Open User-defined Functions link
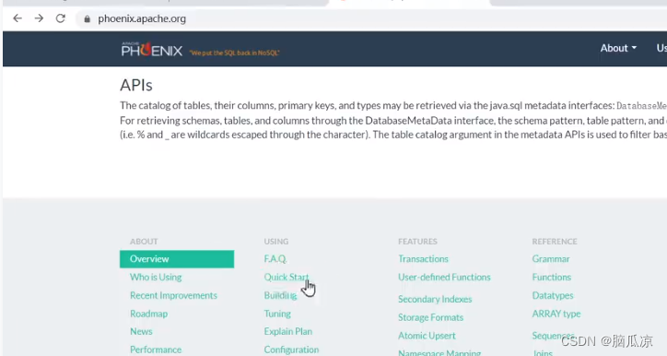The width and height of the screenshot is (667, 356). [x=444, y=278]
